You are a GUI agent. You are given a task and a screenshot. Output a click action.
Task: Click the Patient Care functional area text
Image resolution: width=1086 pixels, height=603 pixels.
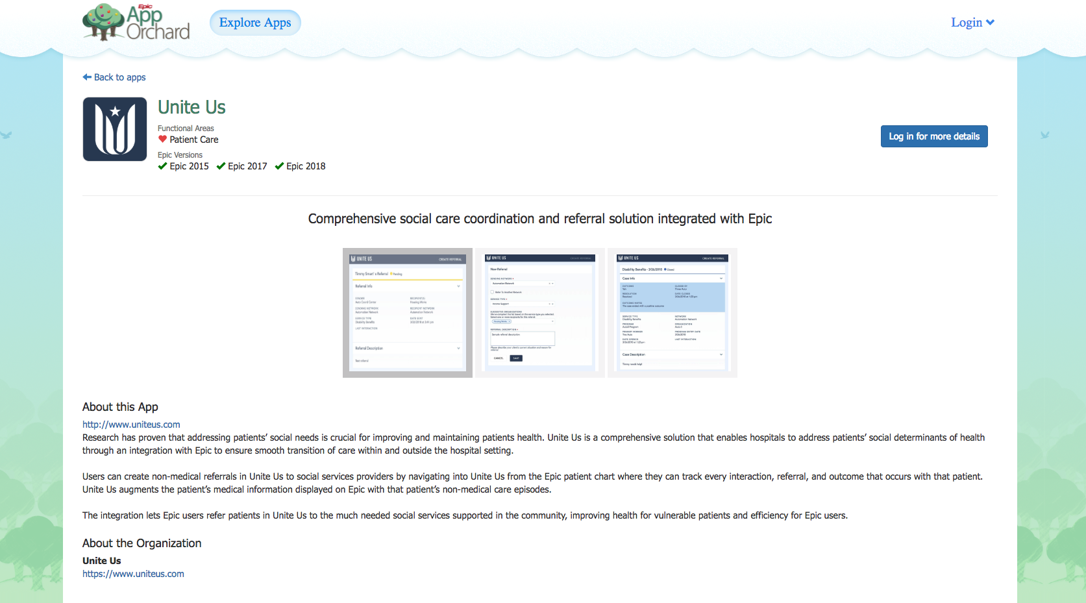tap(194, 140)
